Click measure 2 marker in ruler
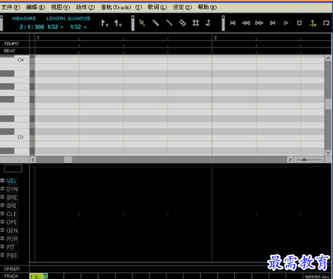 tap(215, 38)
